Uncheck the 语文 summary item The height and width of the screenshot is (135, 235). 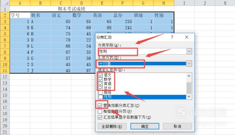tap(101, 75)
